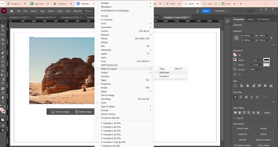Viewport: 278px width, 147px height.
Task: Select the Direct Selection tool
Action: coord(3,26)
